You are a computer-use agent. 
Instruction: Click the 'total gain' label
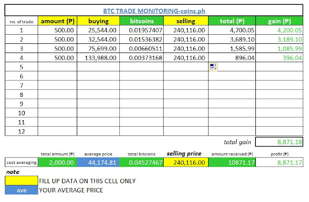(237, 142)
